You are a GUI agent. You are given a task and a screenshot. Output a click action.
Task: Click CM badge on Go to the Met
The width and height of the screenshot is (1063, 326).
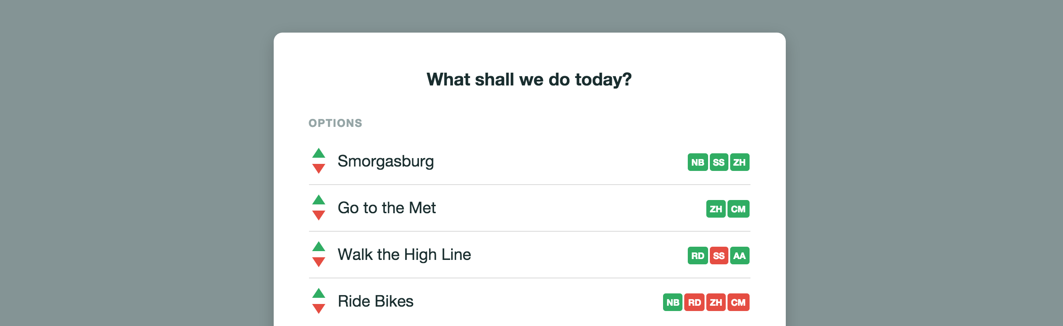738,209
